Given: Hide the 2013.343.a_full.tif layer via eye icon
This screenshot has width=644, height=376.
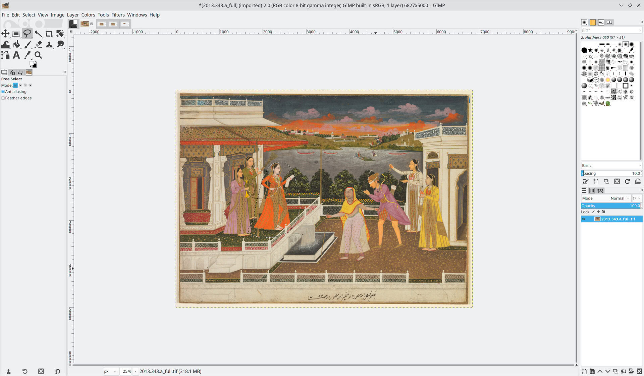Looking at the screenshot, I should tap(584, 219).
